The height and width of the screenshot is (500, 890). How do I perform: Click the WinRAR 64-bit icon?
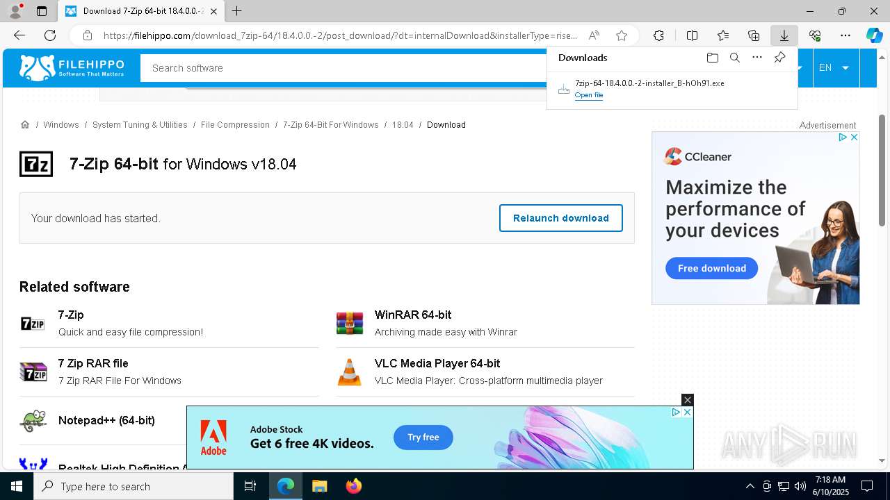point(350,324)
